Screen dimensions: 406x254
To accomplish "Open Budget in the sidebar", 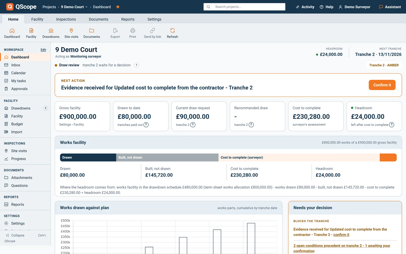I will (x=25, y=124).
